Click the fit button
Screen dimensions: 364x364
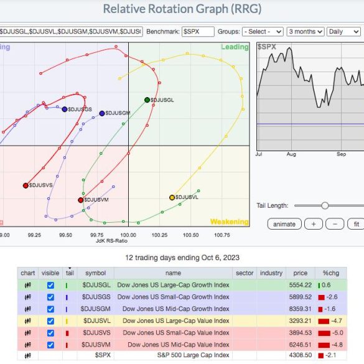[356, 224]
